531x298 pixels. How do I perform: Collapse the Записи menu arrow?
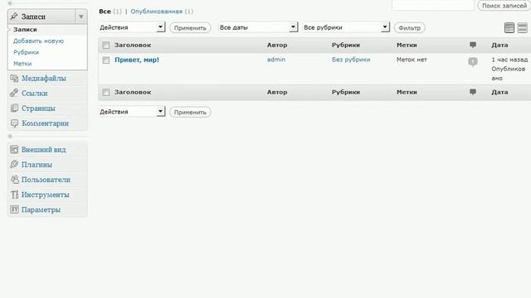coord(81,17)
